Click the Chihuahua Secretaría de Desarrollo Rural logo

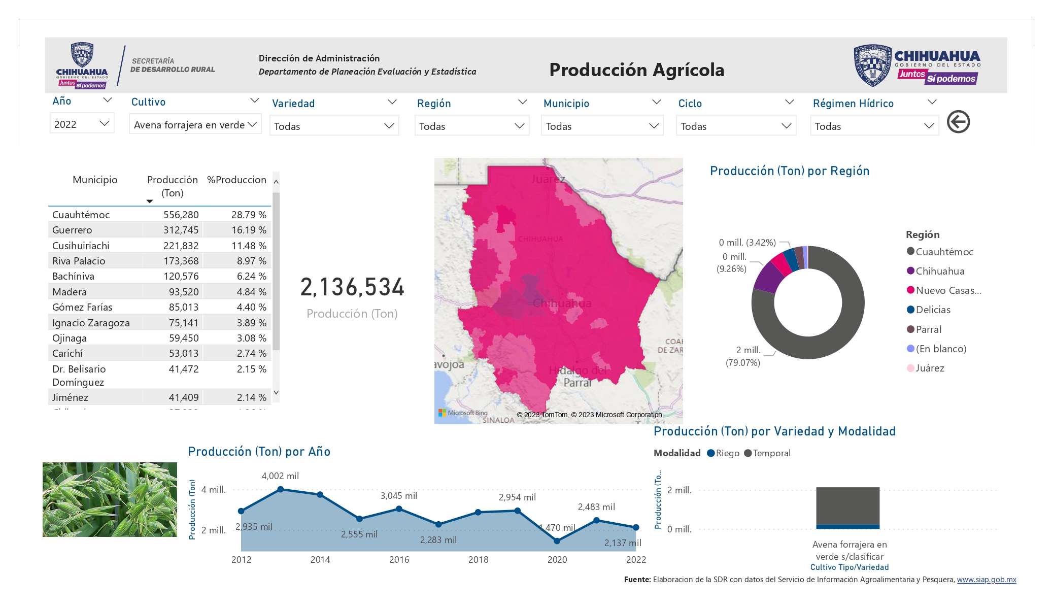[x=136, y=65]
